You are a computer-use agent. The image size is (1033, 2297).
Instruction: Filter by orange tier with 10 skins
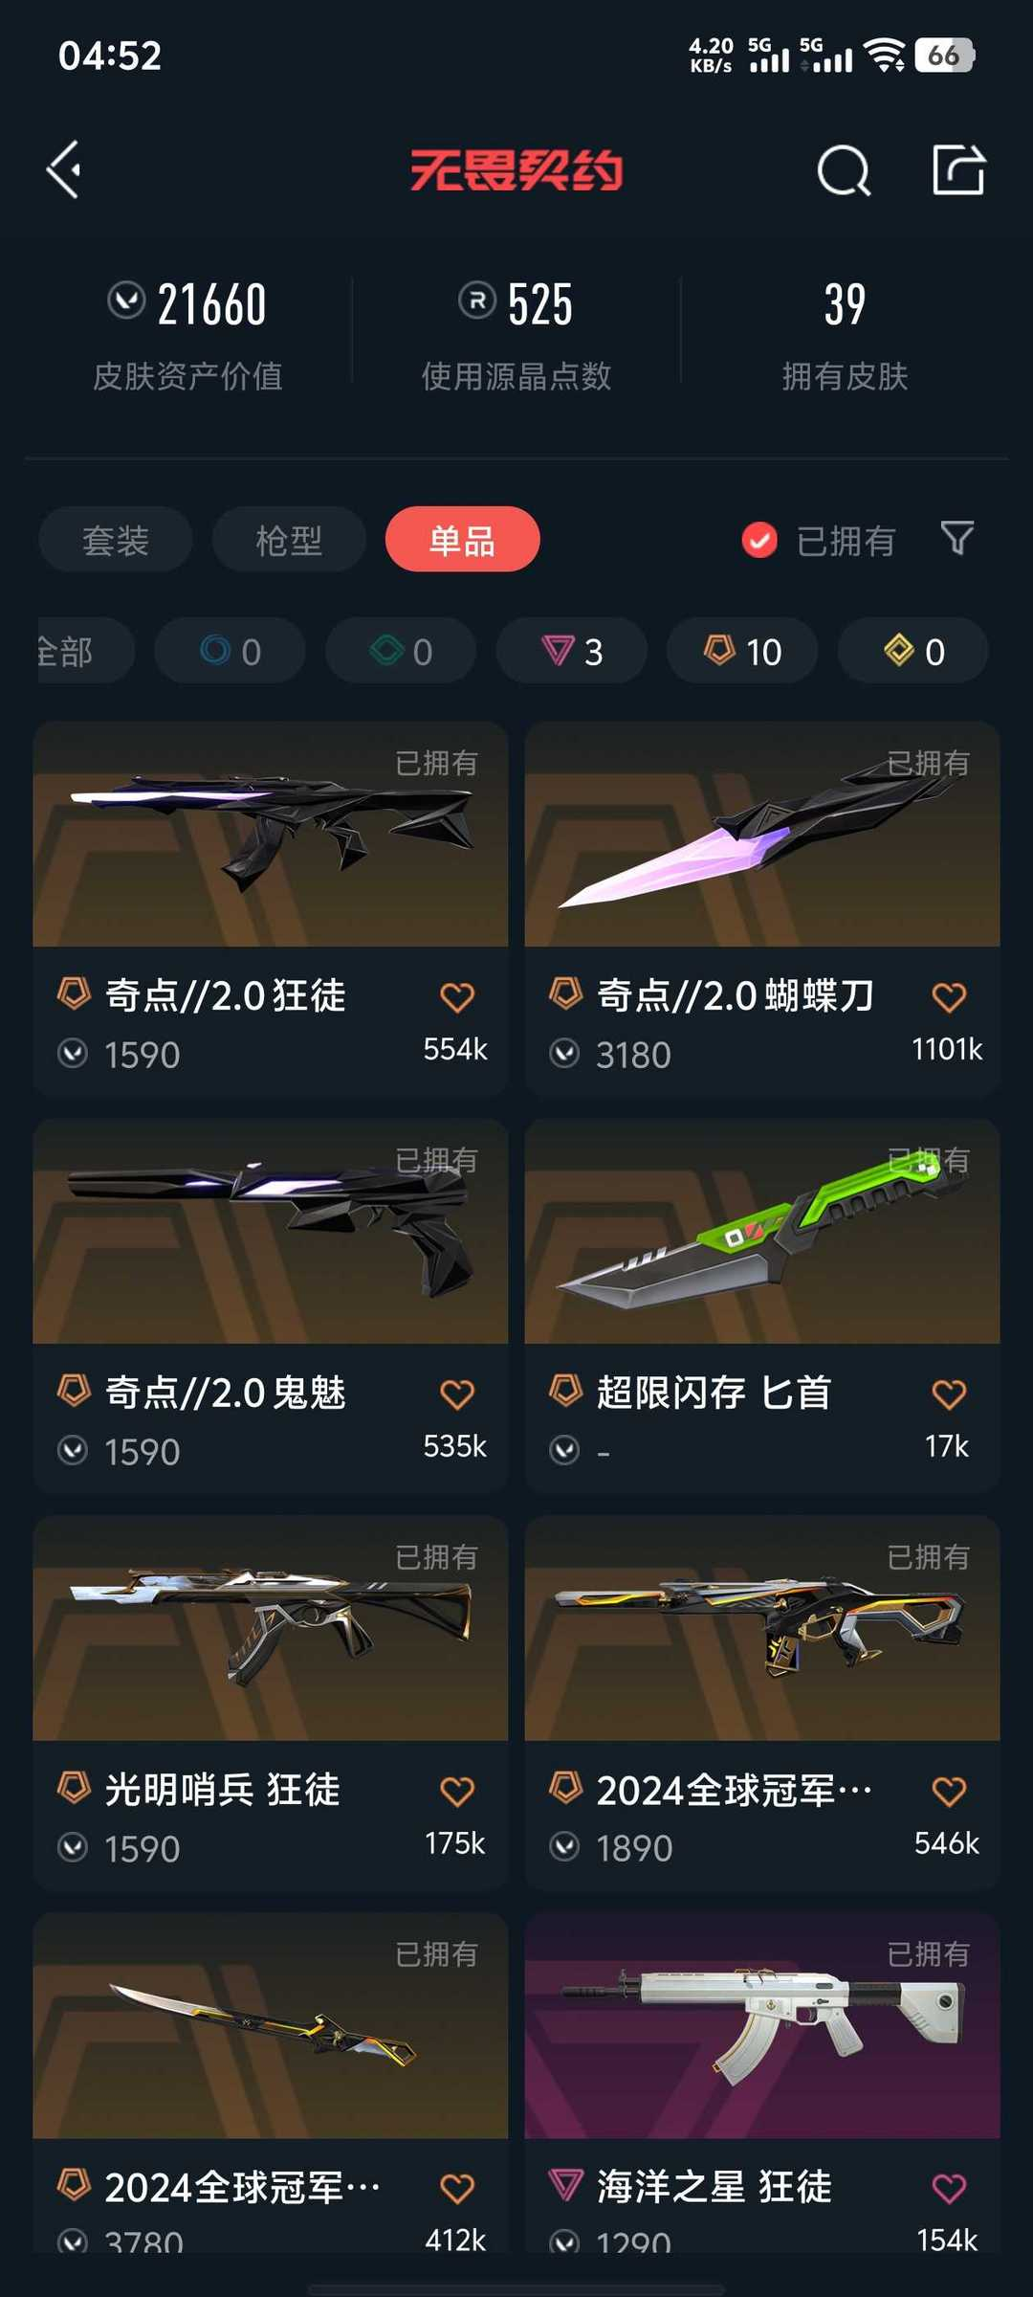[742, 651]
